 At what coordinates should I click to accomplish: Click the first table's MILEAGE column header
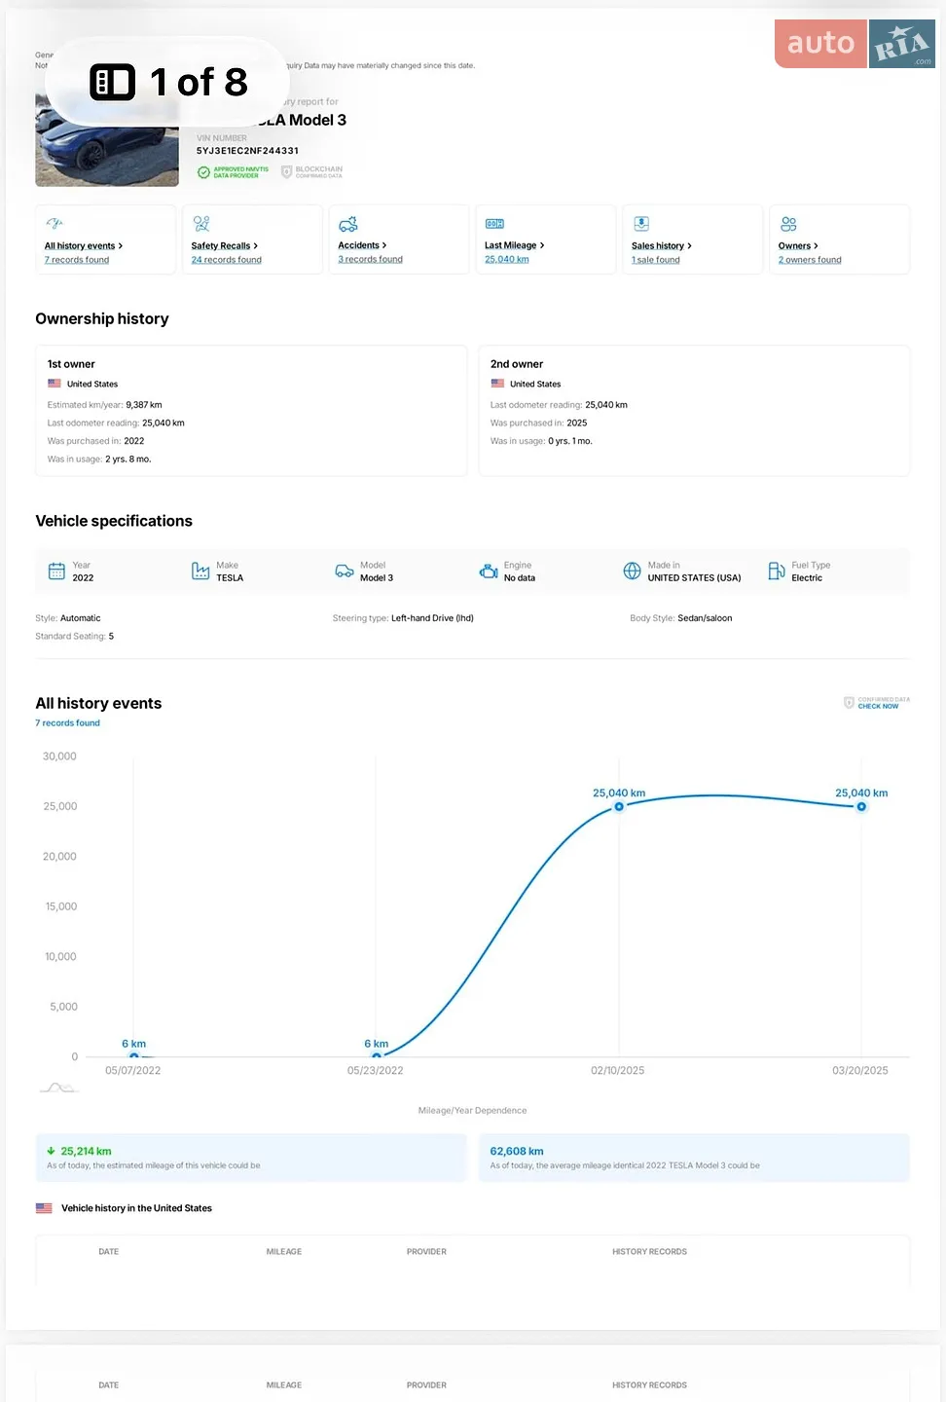pos(284,1252)
